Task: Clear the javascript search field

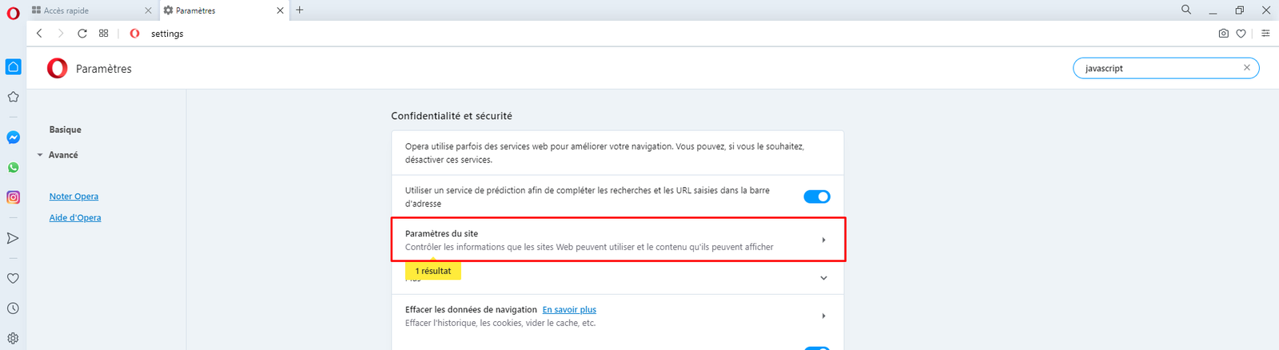Action: click(x=1246, y=68)
